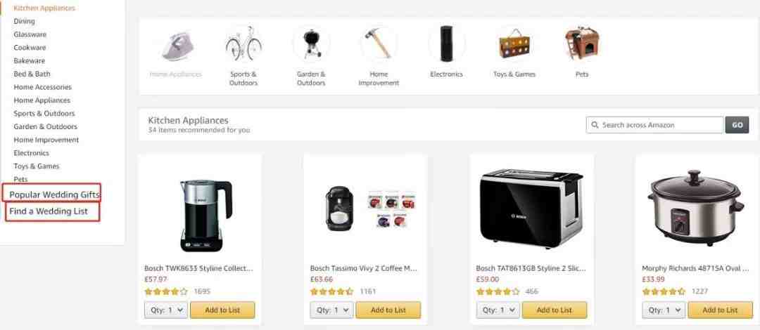
Task: Choose the Home Improvement hammer icon
Action: pyautogui.click(x=379, y=44)
